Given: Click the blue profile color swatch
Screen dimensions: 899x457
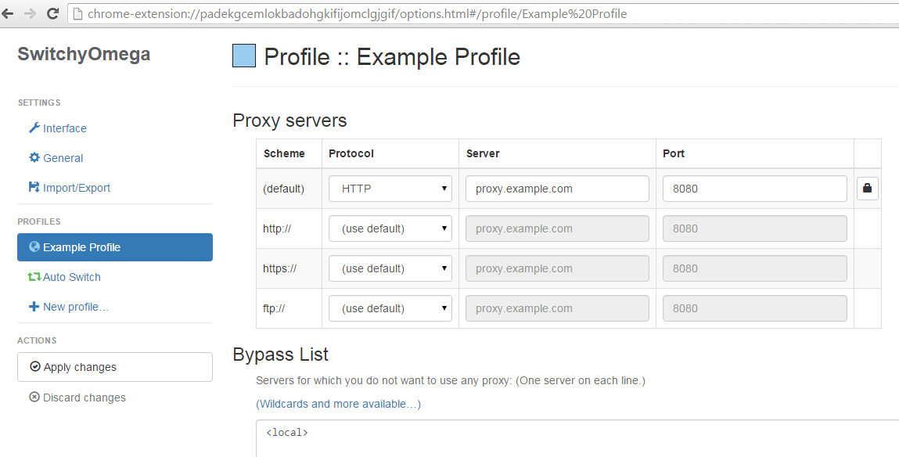Looking at the screenshot, I should 243,56.
